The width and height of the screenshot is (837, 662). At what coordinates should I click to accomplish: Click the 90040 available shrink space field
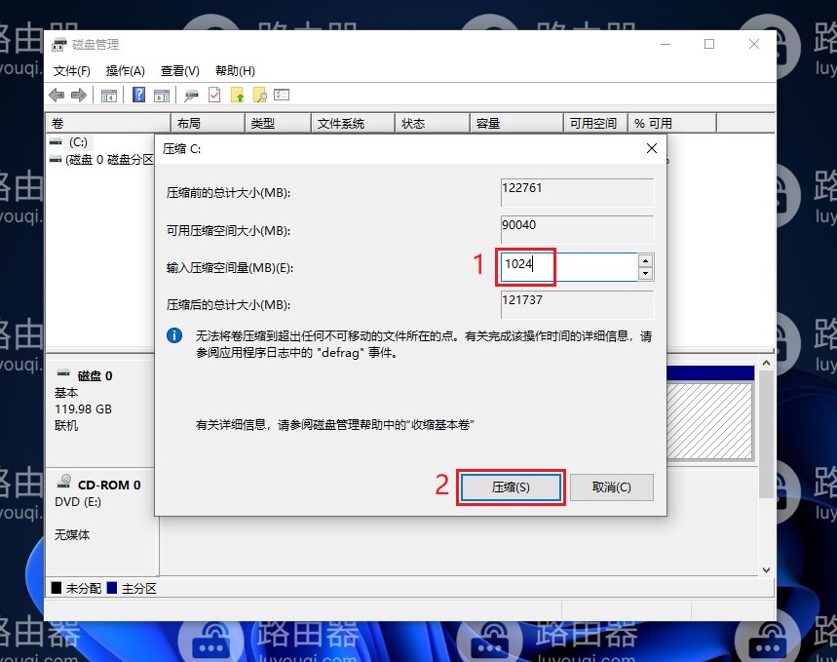(577, 230)
